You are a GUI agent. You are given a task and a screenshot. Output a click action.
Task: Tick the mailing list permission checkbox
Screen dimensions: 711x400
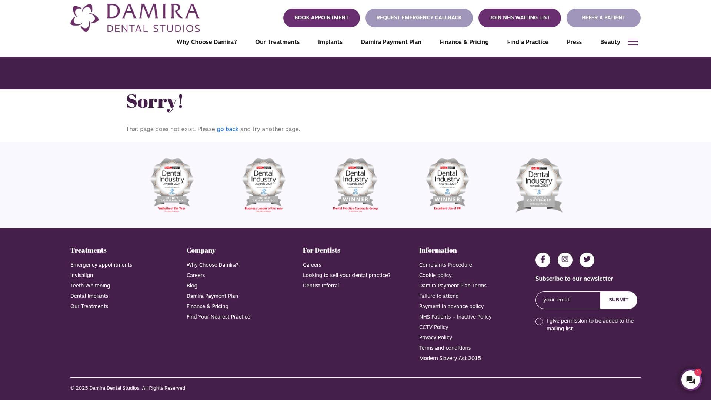click(x=539, y=321)
